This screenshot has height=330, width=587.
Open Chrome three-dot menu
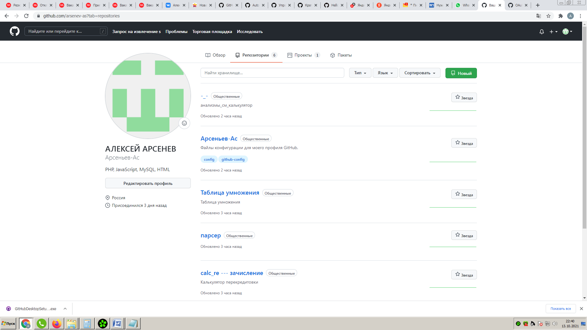pyautogui.click(x=580, y=16)
